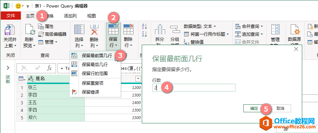Click the 取消 button
The width and height of the screenshot is (318, 133).
tap(280, 109)
